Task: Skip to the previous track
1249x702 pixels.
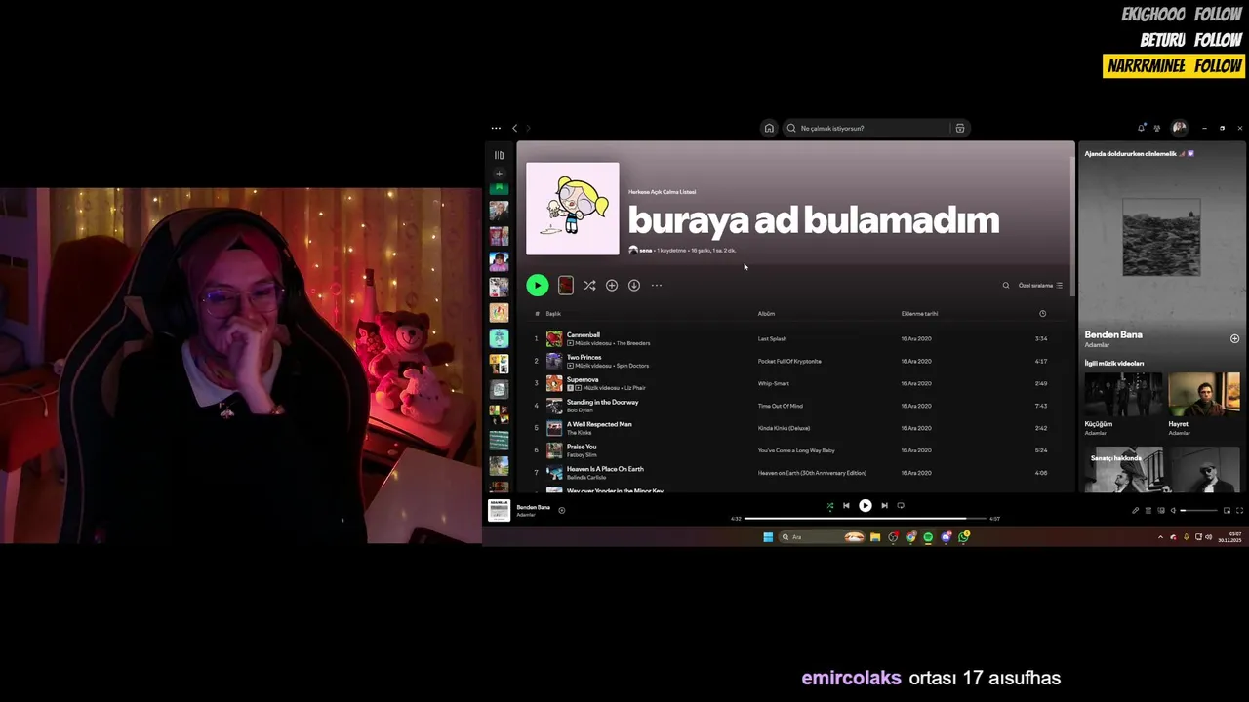Action: click(846, 506)
